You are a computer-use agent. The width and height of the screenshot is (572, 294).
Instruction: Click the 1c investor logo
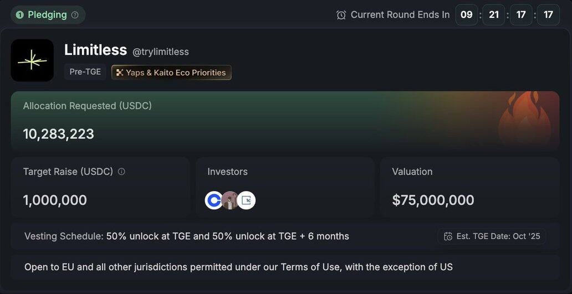pyautogui.click(x=246, y=200)
